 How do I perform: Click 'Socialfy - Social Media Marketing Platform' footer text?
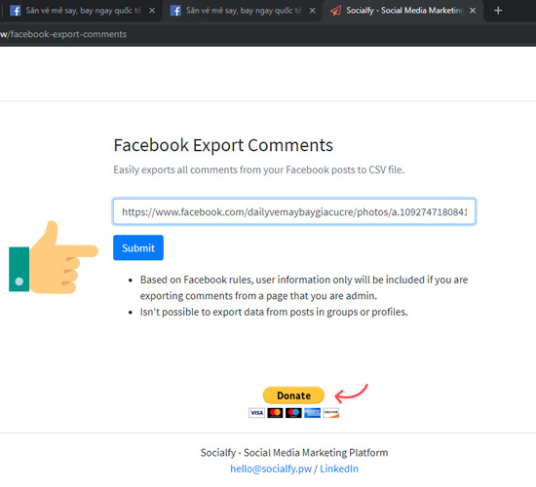tap(294, 453)
